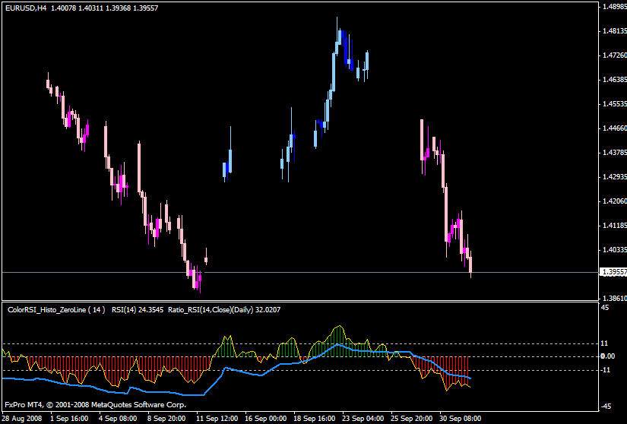
Task: Click the 45 level at indicator scale top
Action: click(x=605, y=308)
